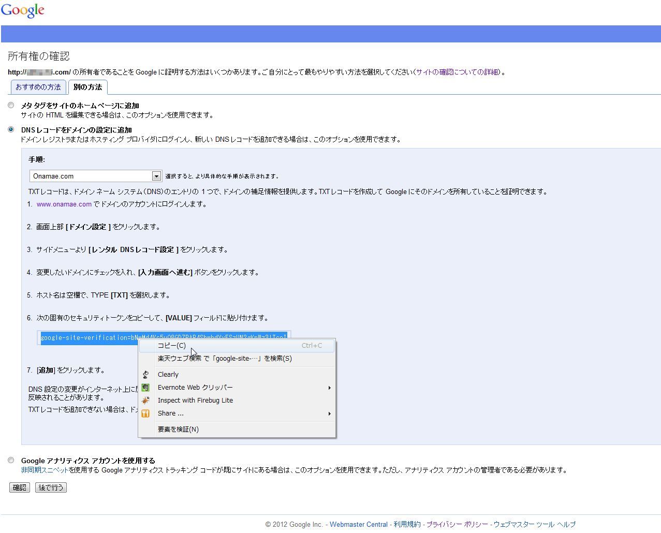Select the Google アナリティクス radio option
Screen dimensions: 661x533
click(x=11, y=460)
